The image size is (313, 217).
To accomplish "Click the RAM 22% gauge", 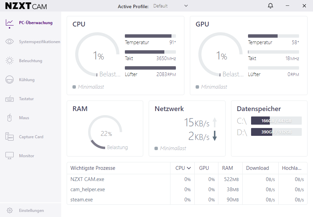I will coord(105,132).
